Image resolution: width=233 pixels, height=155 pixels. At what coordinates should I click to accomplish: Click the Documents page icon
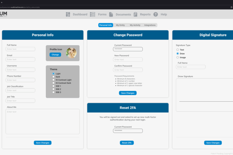111,14
